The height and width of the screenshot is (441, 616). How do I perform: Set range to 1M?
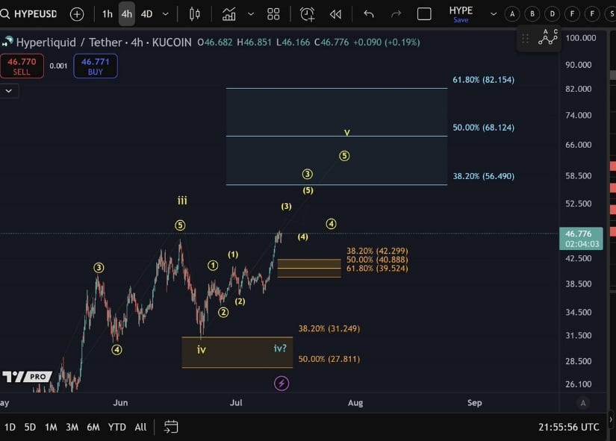(51, 427)
